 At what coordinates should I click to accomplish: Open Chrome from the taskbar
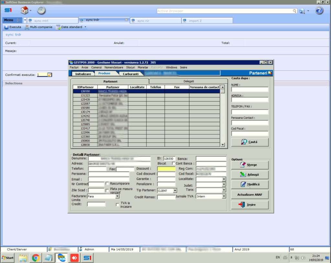pyautogui.click(x=36, y=258)
